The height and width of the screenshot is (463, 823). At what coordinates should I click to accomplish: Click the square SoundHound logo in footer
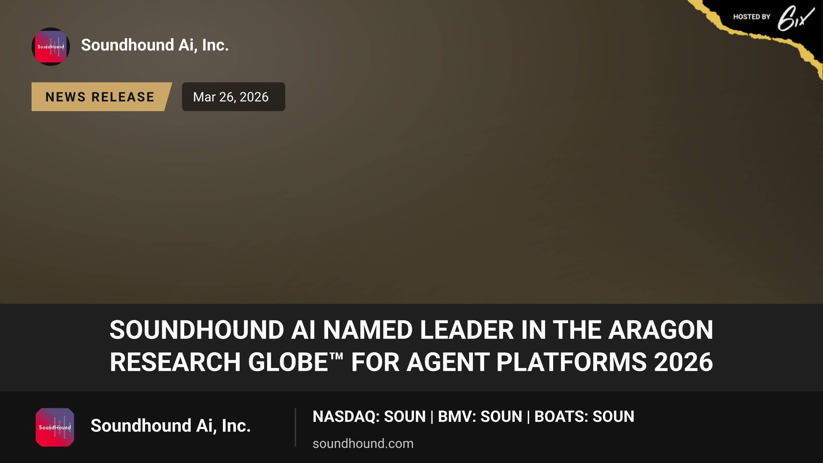[55, 427]
